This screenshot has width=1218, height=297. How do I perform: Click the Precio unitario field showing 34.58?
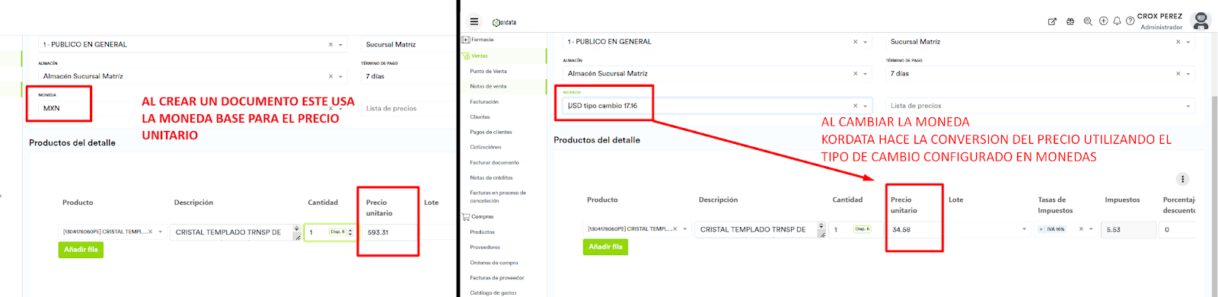[914, 229]
